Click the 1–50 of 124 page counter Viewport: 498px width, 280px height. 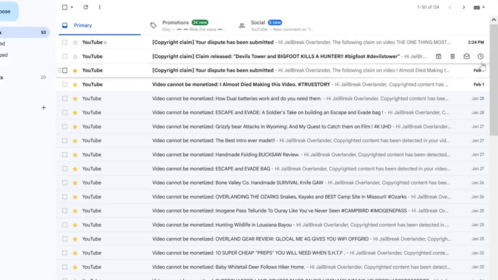tap(428, 7)
